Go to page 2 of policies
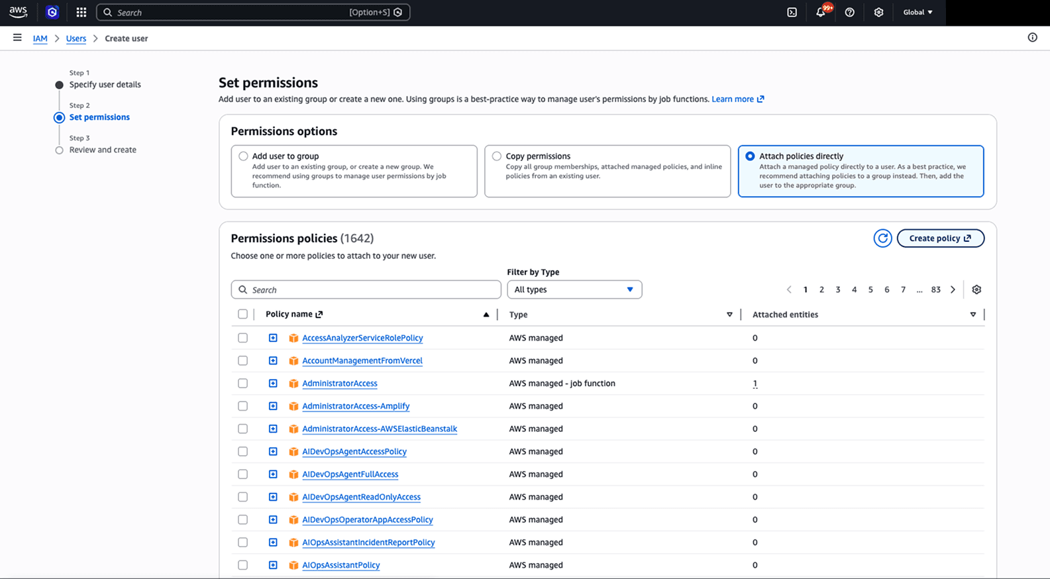This screenshot has height=579, width=1050. [821, 289]
